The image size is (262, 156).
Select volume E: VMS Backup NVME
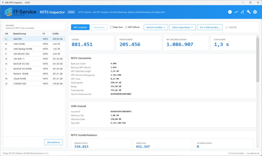pos(34,49)
